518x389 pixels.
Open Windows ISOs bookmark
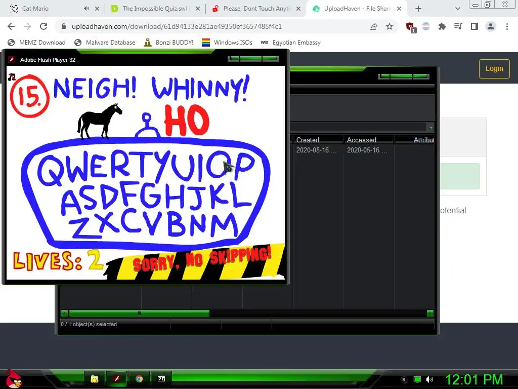click(227, 43)
